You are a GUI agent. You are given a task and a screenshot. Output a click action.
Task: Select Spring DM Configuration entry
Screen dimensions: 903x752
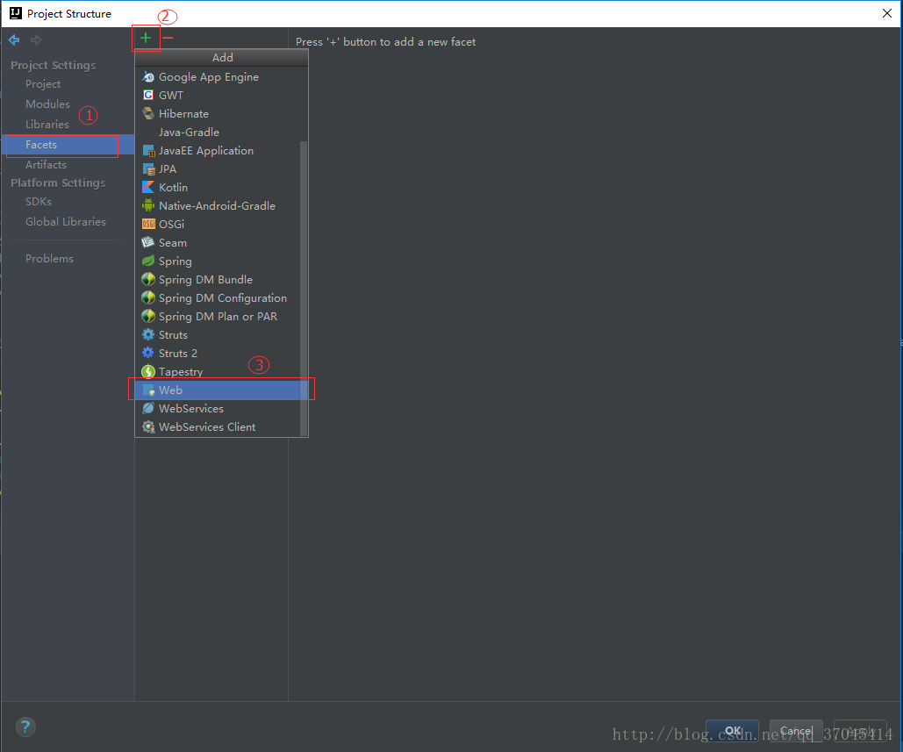pos(218,297)
